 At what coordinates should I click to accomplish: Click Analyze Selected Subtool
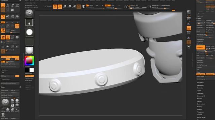pyautogui.click(x=10, y=83)
